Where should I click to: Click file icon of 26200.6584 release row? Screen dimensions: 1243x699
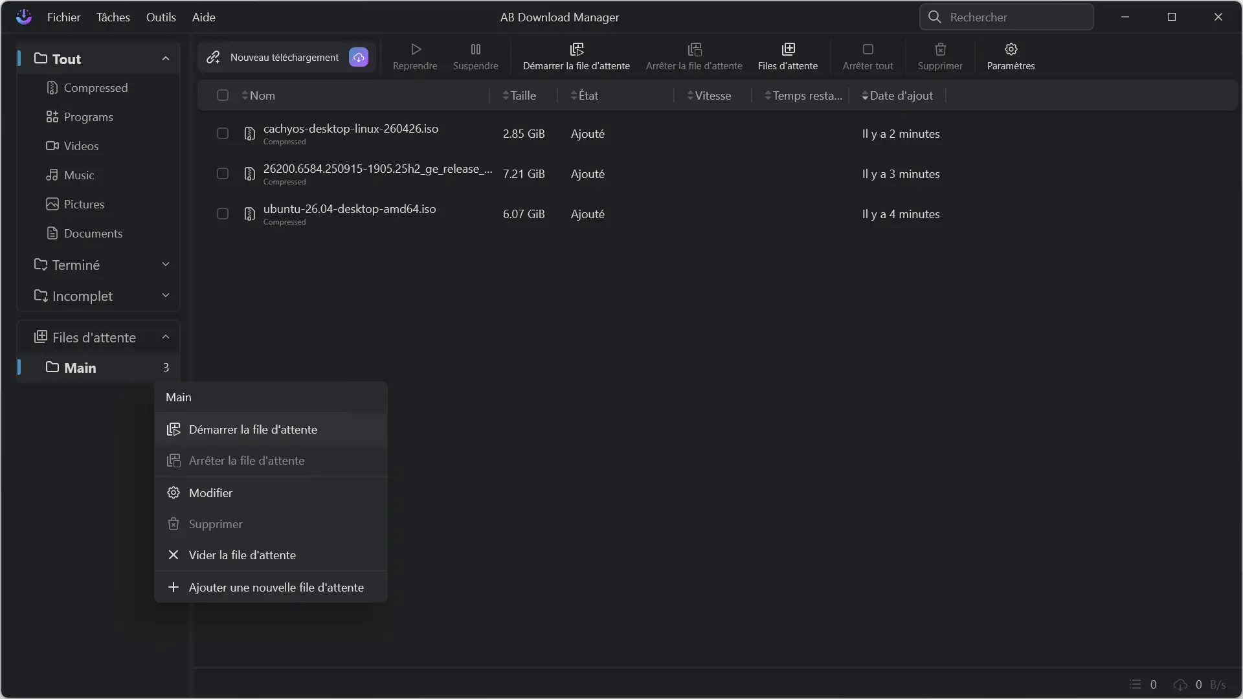click(x=249, y=174)
